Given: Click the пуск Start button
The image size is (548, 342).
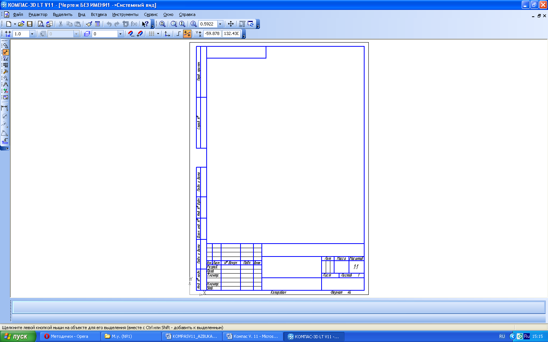Looking at the screenshot, I should click(18, 336).
